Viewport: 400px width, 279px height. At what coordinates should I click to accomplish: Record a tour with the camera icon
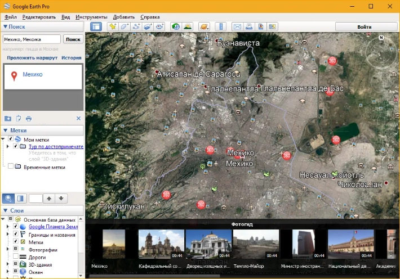159,26
